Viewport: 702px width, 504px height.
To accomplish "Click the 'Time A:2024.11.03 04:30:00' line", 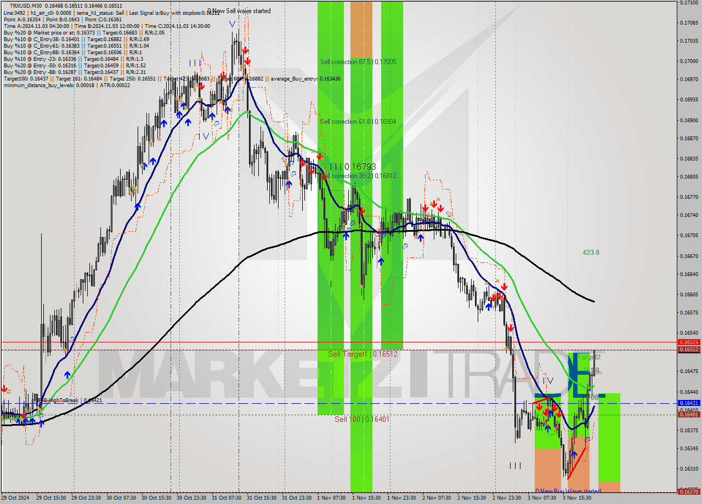I will tap(107, 26).
